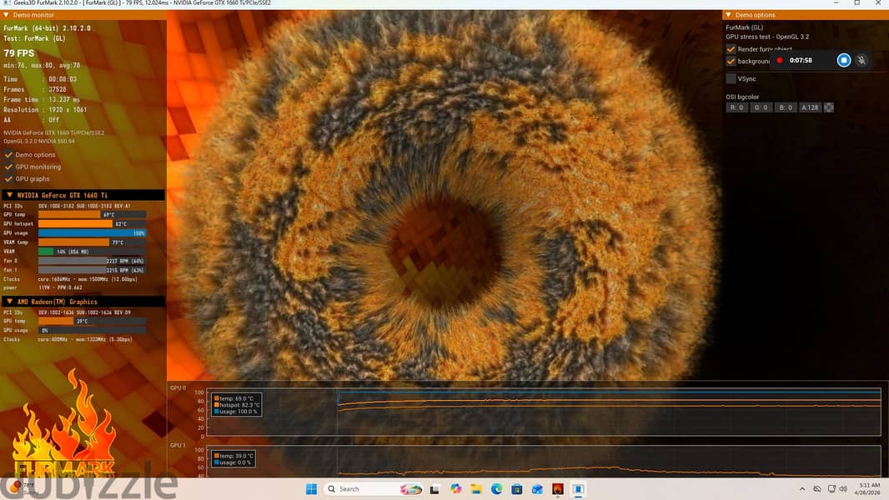The image size is (889, 500).
Task: Open Microsoft Edge from the taskbar
Action: (497, 488)
